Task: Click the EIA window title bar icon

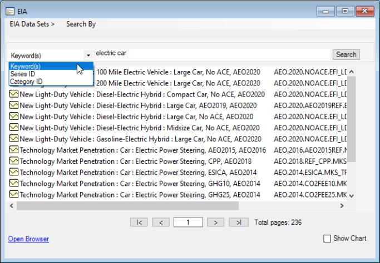Action: 9,10
